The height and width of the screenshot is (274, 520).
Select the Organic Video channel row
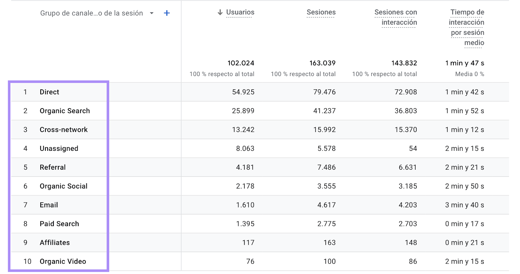coord(63,261)
